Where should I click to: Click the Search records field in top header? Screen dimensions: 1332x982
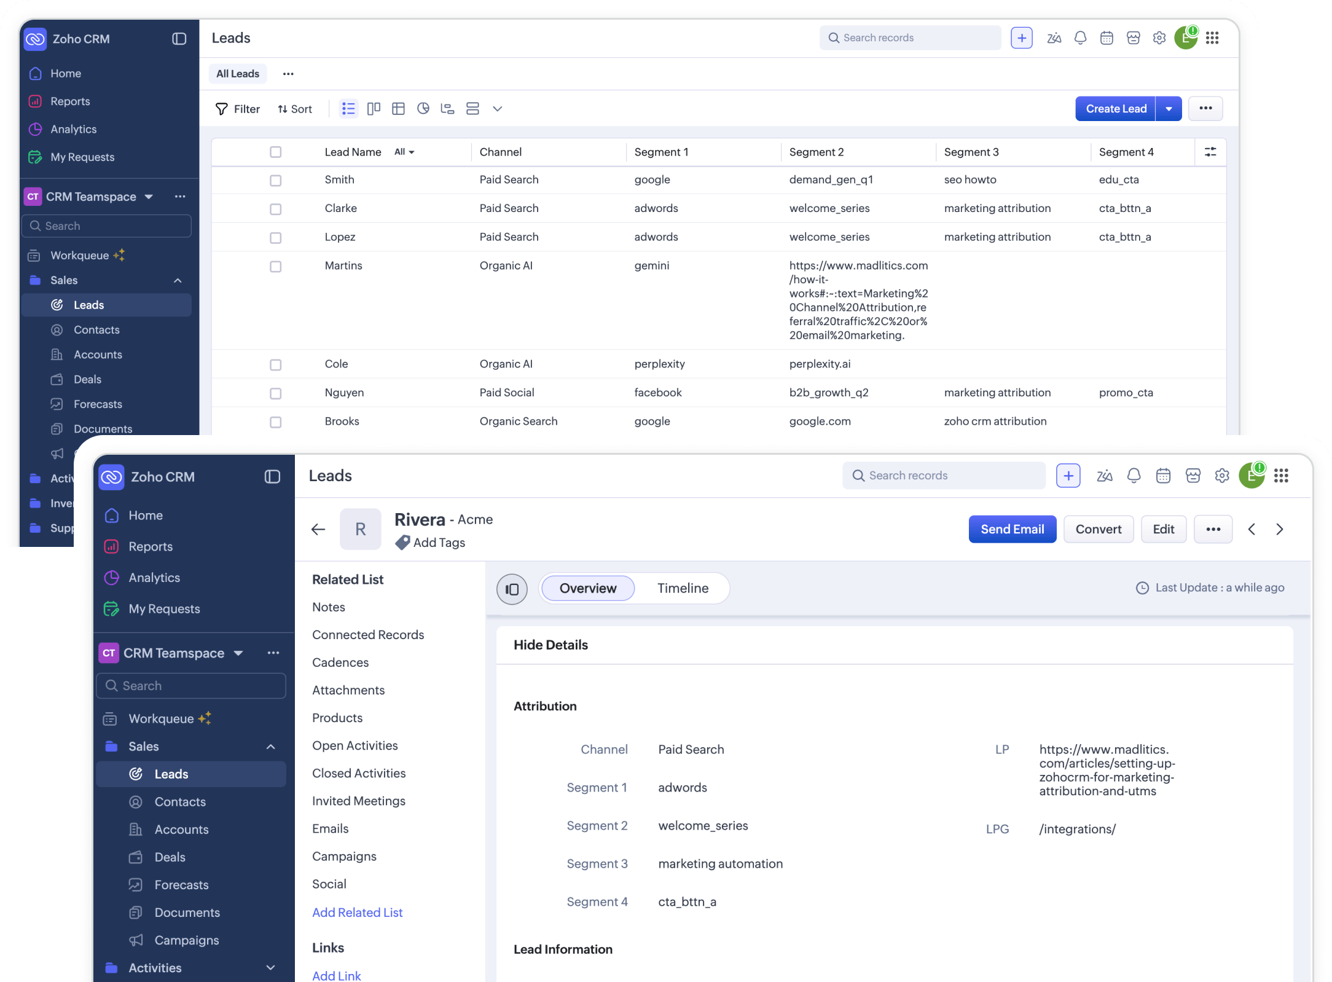(909, 38)
